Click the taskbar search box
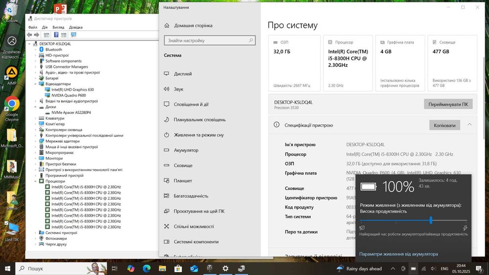This screenshot has width=489, height=275. (61, 269)
